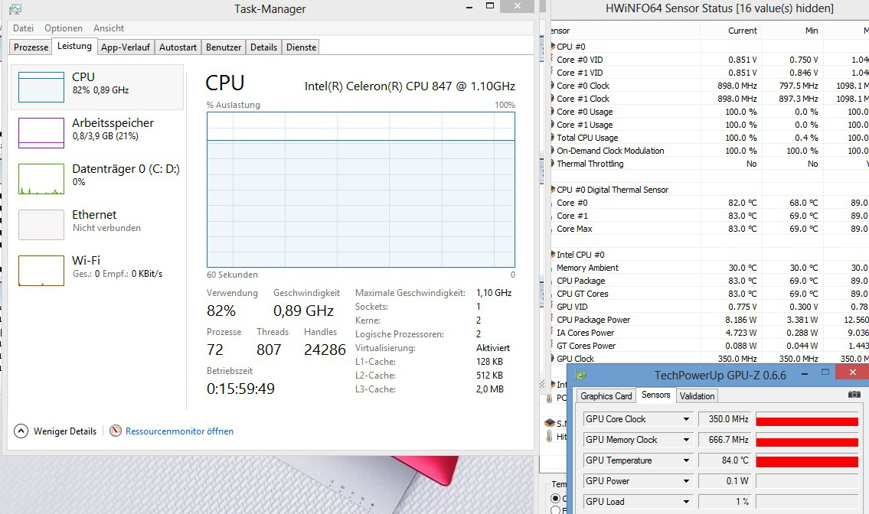The width and height of the screenshot is (869, 514).
Task: Select the Total CPU Usage row
Action: click(x=710, y=138)
